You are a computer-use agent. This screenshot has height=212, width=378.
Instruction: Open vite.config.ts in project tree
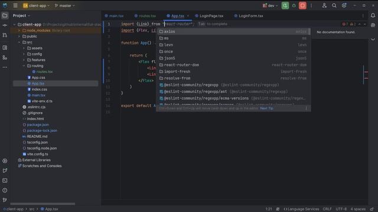(37, 154)
